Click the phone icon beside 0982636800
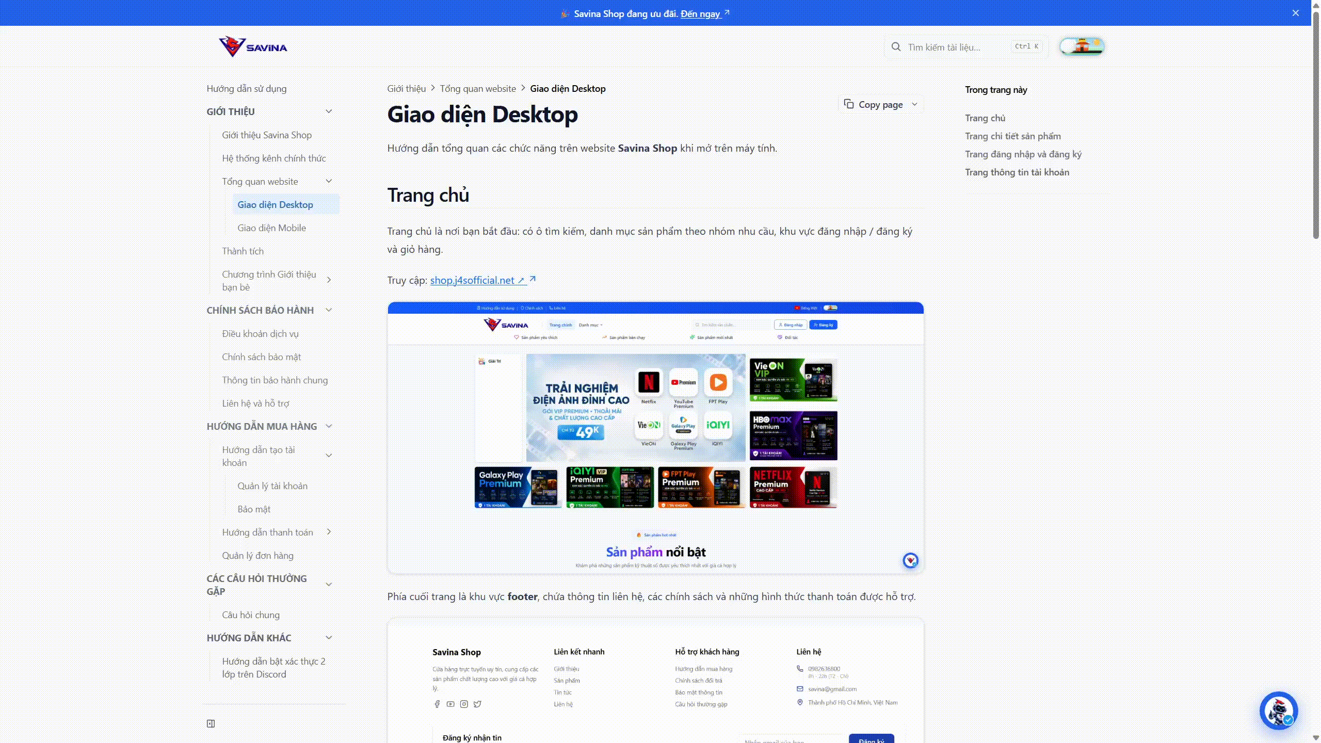The width and height of the screenshot is (1321, 743). [800, 669]
